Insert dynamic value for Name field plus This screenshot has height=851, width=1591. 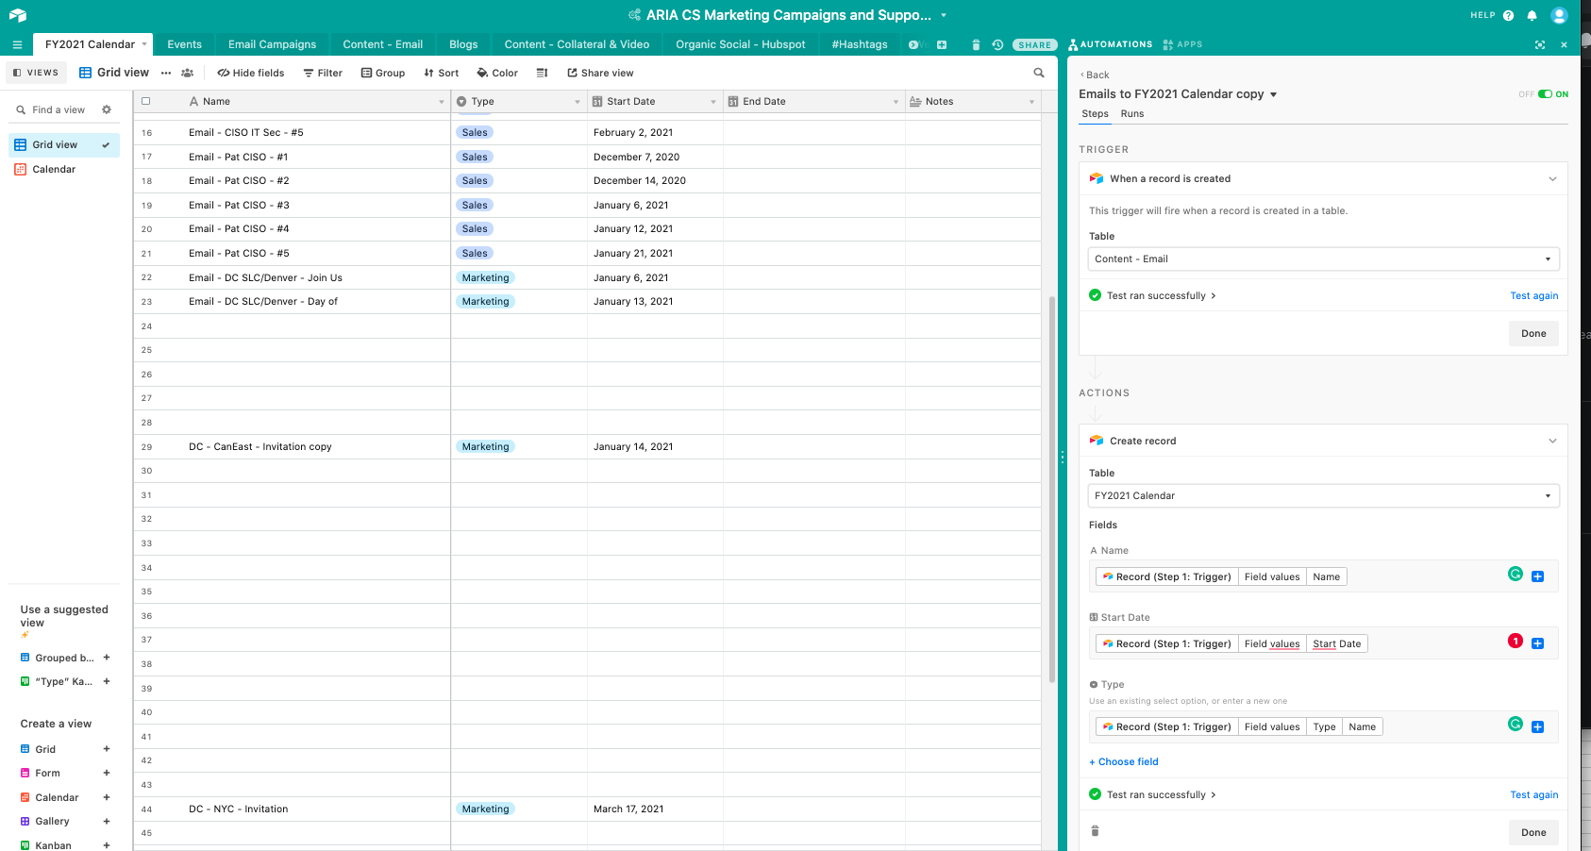[1537, 576]
